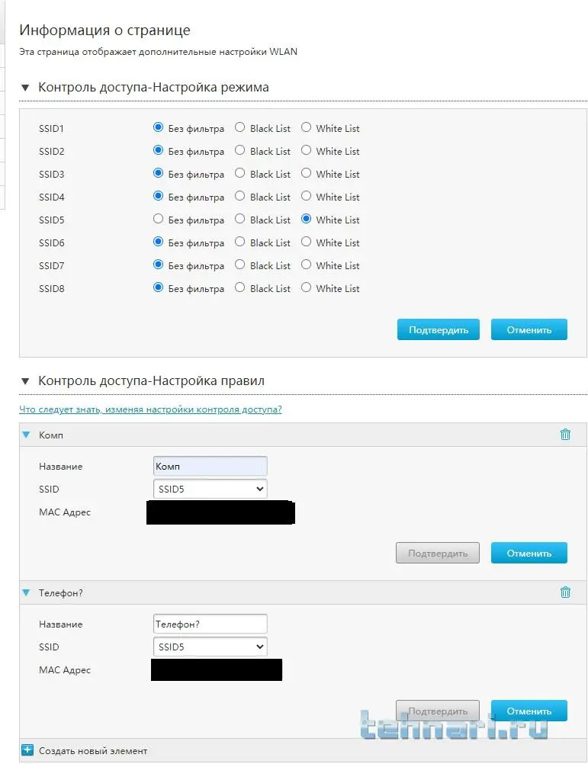Select Black List for SSID5
588x764 pixels.
[x=239, y=219]
